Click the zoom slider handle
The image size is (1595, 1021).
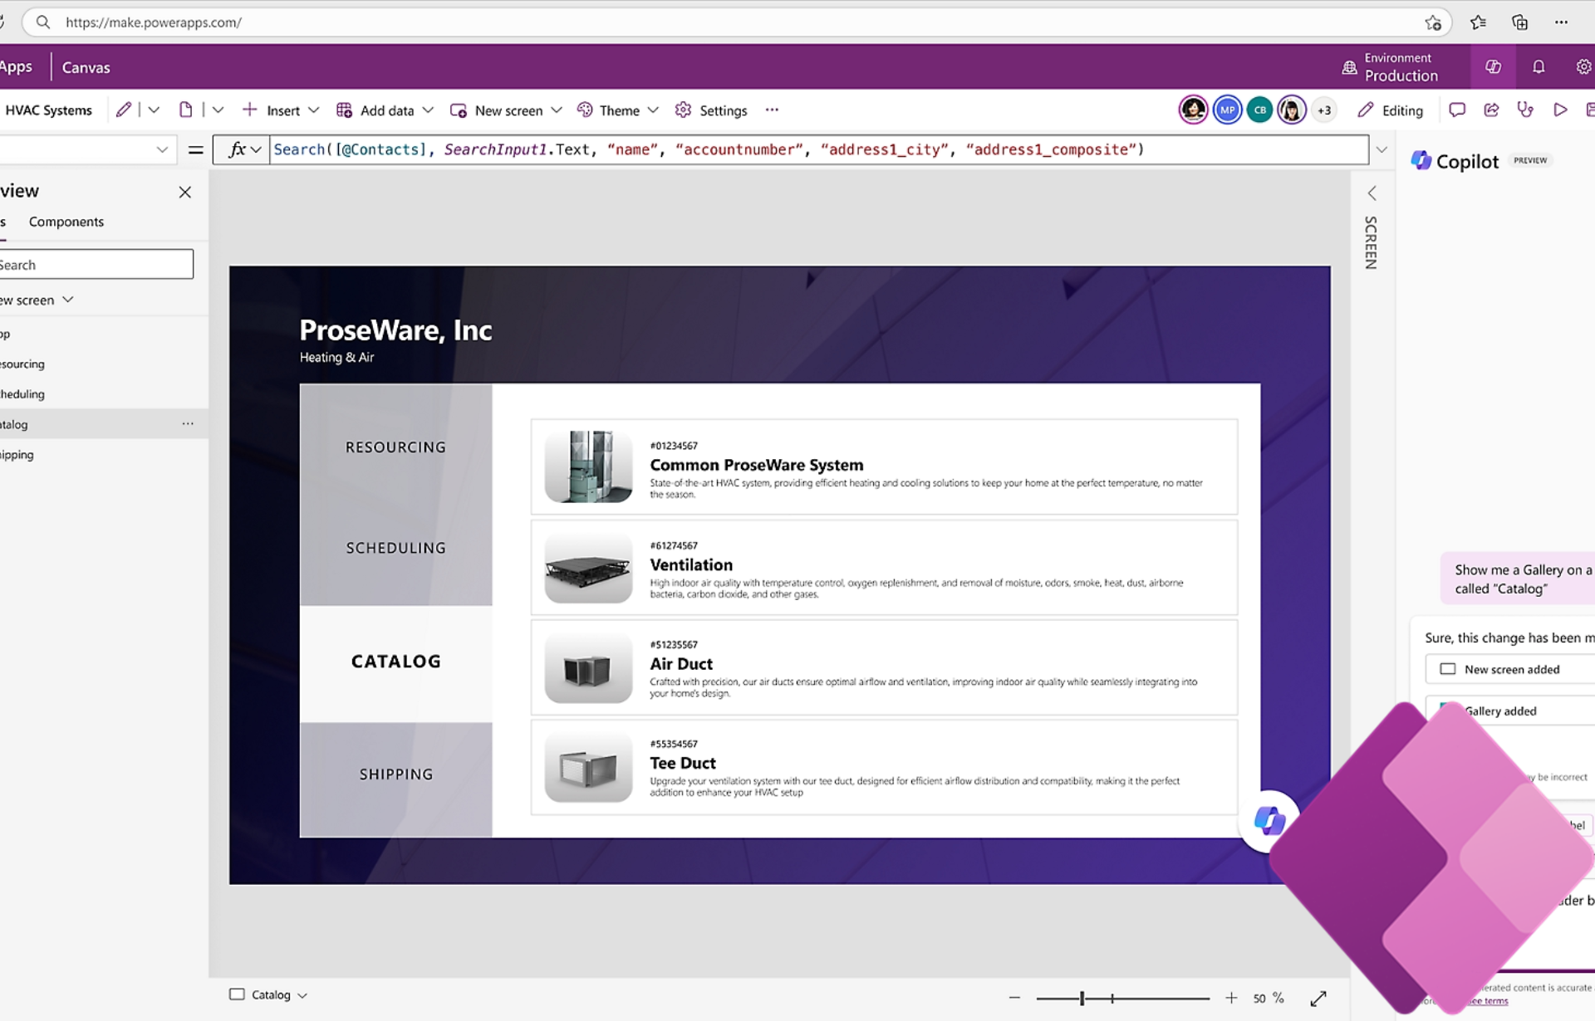pos(1082,998)
